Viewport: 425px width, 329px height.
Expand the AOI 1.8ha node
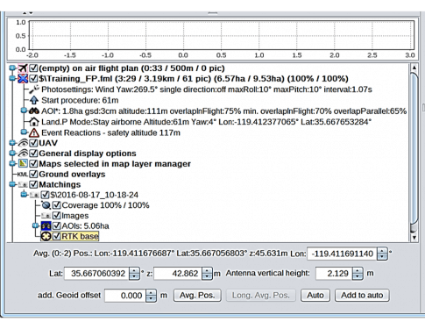(24, 111)
